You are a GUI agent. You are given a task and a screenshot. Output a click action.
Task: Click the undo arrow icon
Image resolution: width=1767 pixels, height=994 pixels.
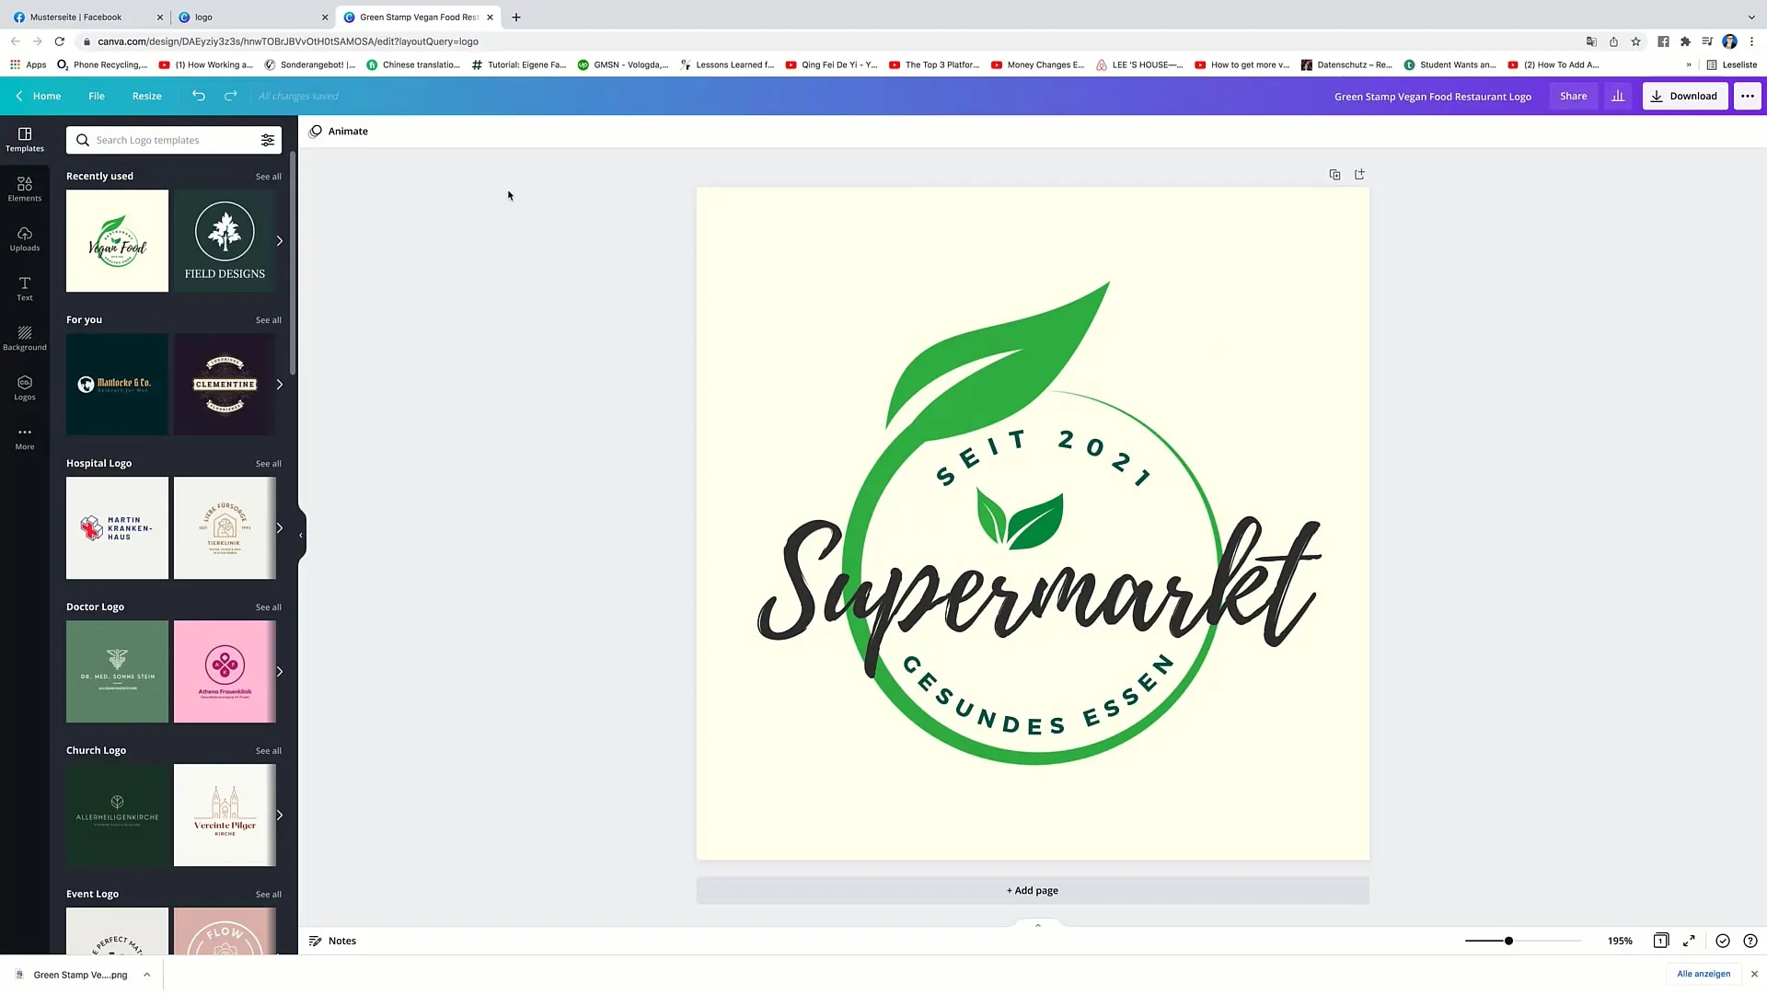[x=198, y=96]
